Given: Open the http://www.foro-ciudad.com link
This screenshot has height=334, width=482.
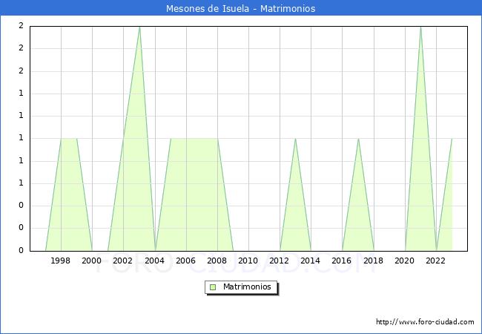Looking at the screenshot, I should pyautogui.click(x=425, y=322).
